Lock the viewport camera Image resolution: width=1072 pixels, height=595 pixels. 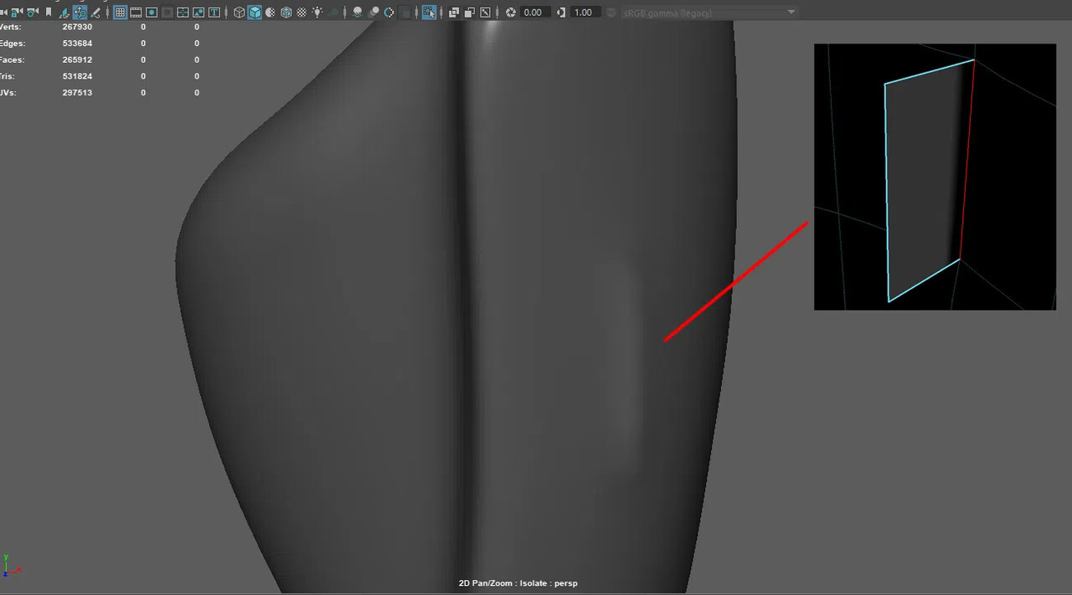16,12
